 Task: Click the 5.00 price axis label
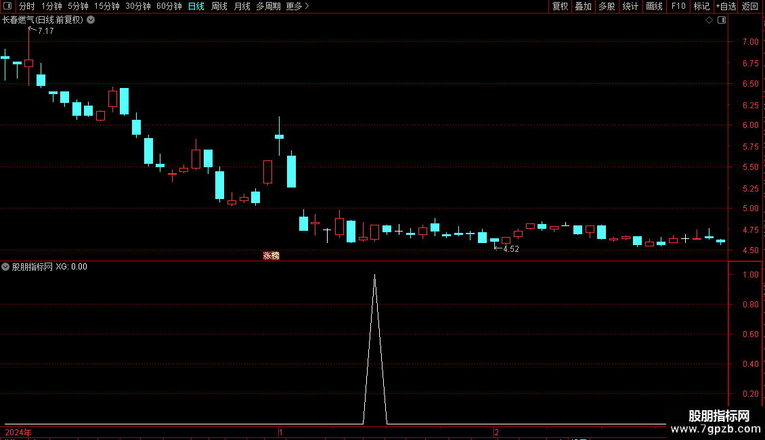[750, 208]
